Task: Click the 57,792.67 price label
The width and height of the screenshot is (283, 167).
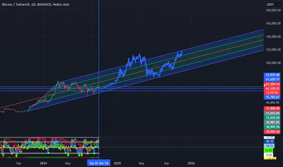Action: 272,97
